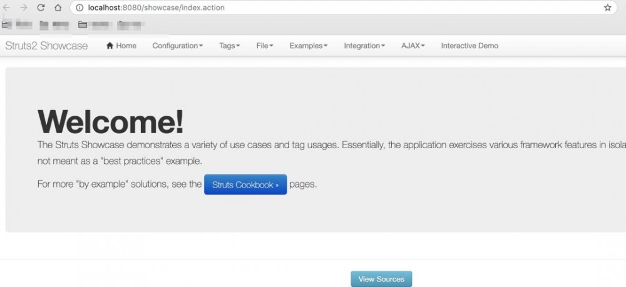View site information icon in address bar
626x287 pixels.
[x=80, y=8]
